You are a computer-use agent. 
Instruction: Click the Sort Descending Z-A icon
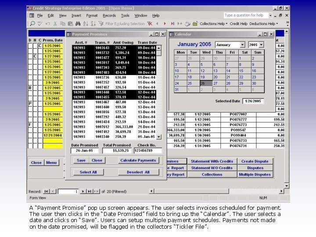tap(93, 24)
